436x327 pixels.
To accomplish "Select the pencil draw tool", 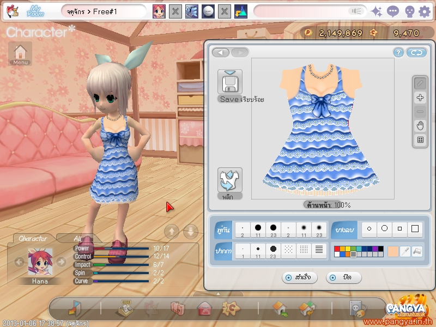I will (x=420, y=83).
